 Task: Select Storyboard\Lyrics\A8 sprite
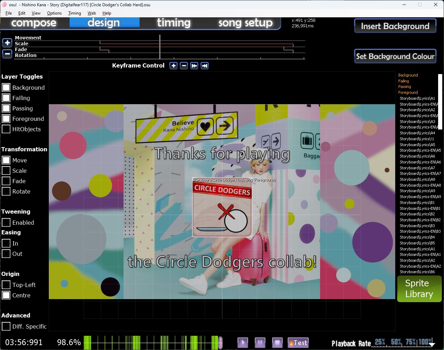417,179
